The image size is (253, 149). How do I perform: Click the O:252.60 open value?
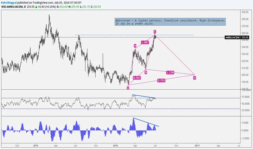click(x=62, y=7)
